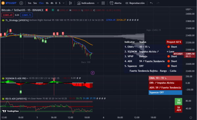Add symbol with the plus icon
197x120 pixels.
[21, 3]
